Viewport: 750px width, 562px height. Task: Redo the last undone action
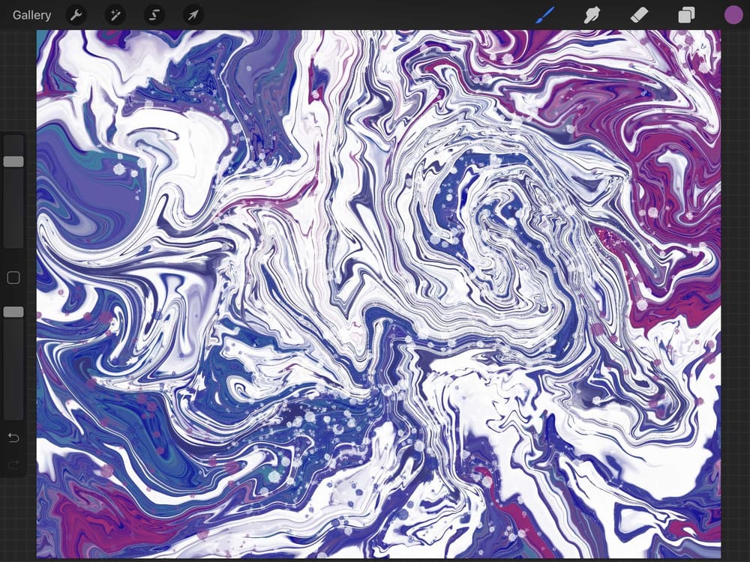point(13,465)
